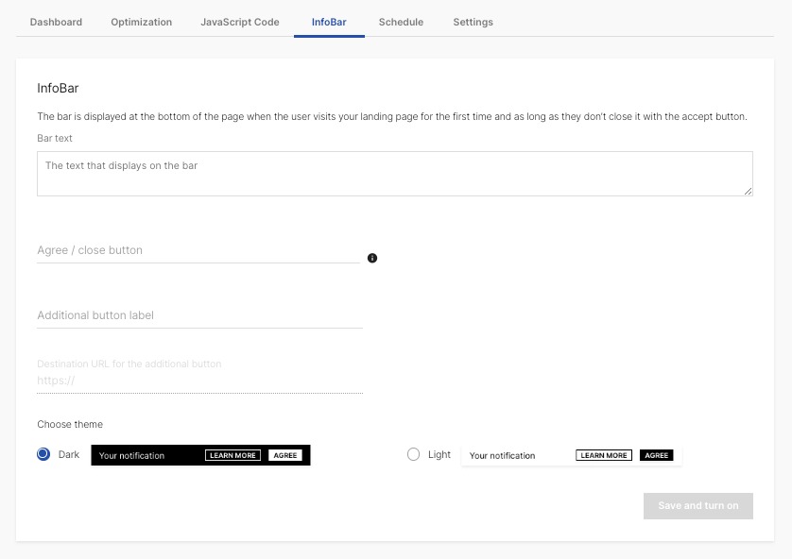Select the Dark theme radio button
The height and width of the screenshot is (559, 792).
pos(42,454)
